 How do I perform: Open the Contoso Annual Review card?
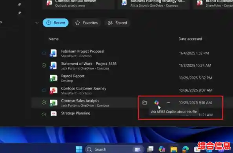click(x=78, y=4)
